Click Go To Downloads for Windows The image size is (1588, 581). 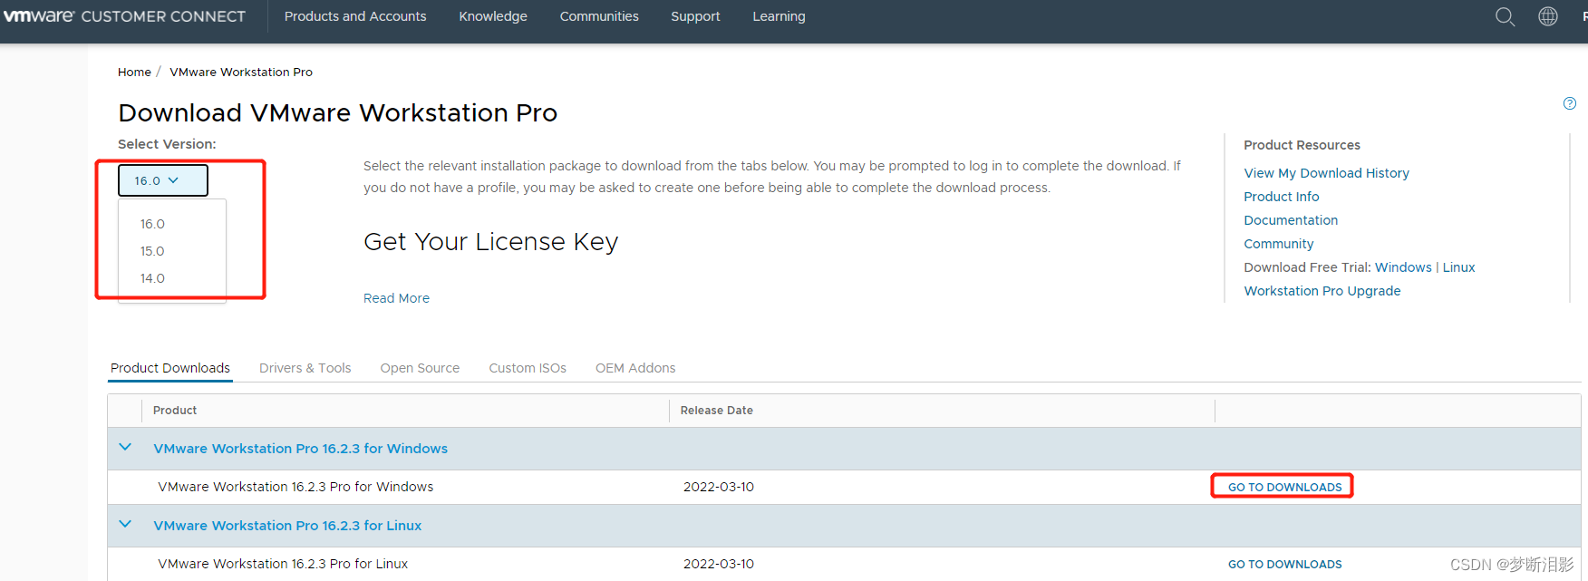coord(1284,487)
